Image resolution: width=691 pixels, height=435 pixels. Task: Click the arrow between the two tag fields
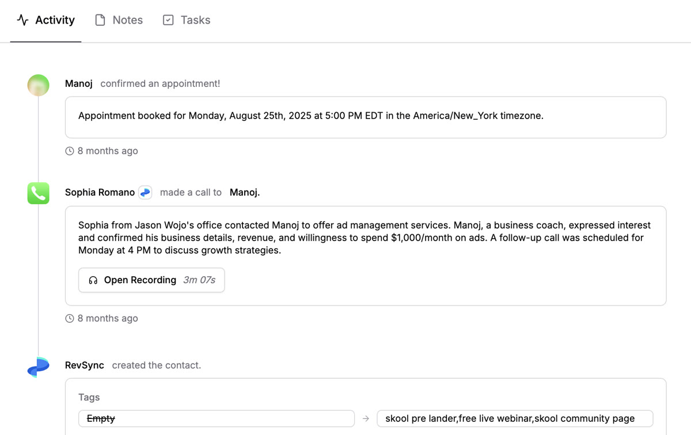pyautogui.click(x=366, y=418)
